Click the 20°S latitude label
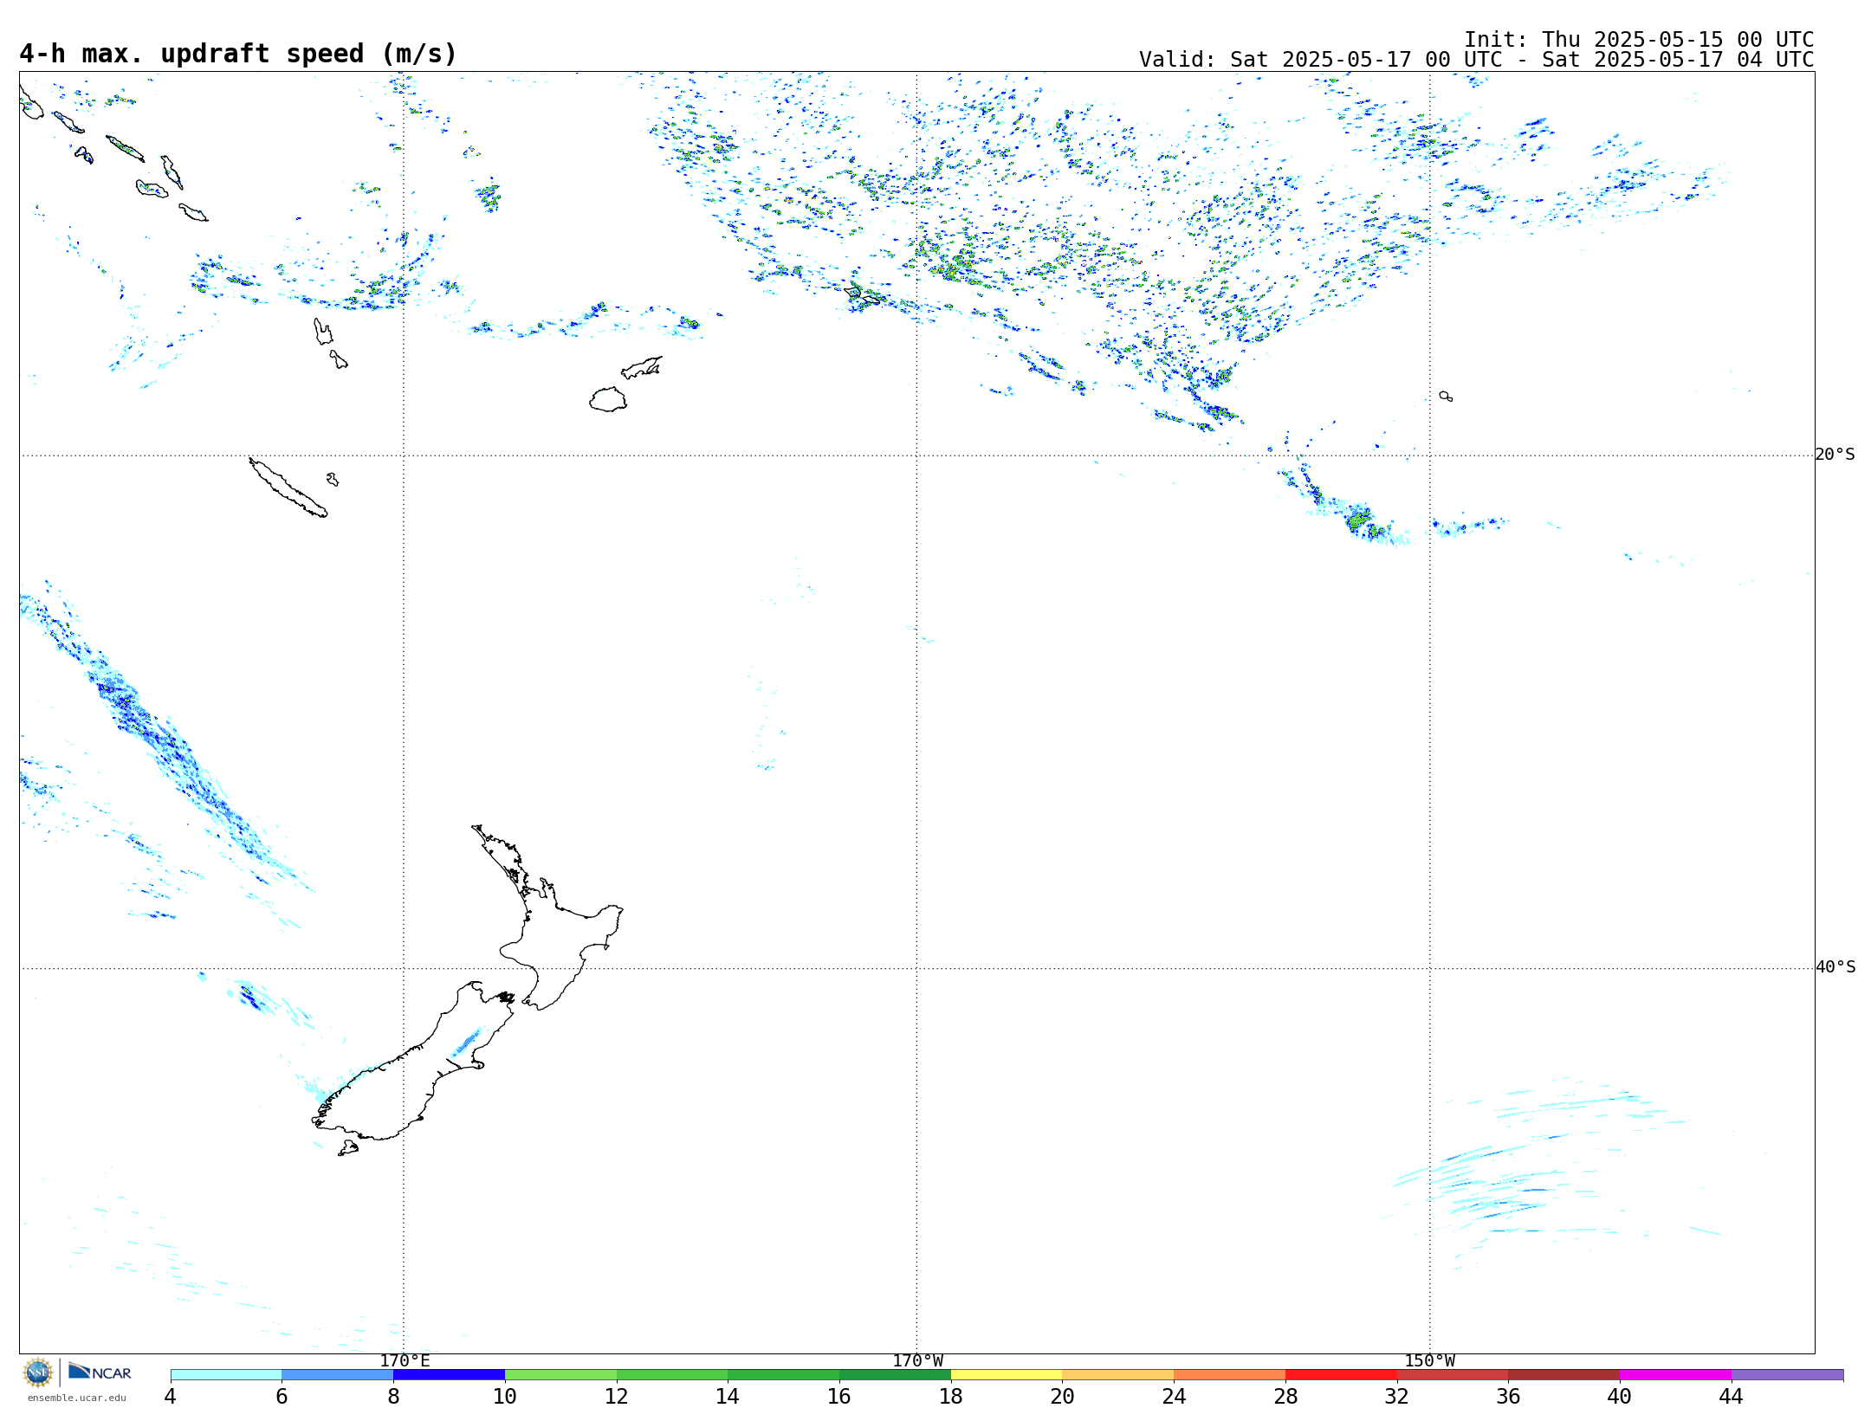The height and width of the screenshot is (1408, 1871). [x=1835, y=455]
